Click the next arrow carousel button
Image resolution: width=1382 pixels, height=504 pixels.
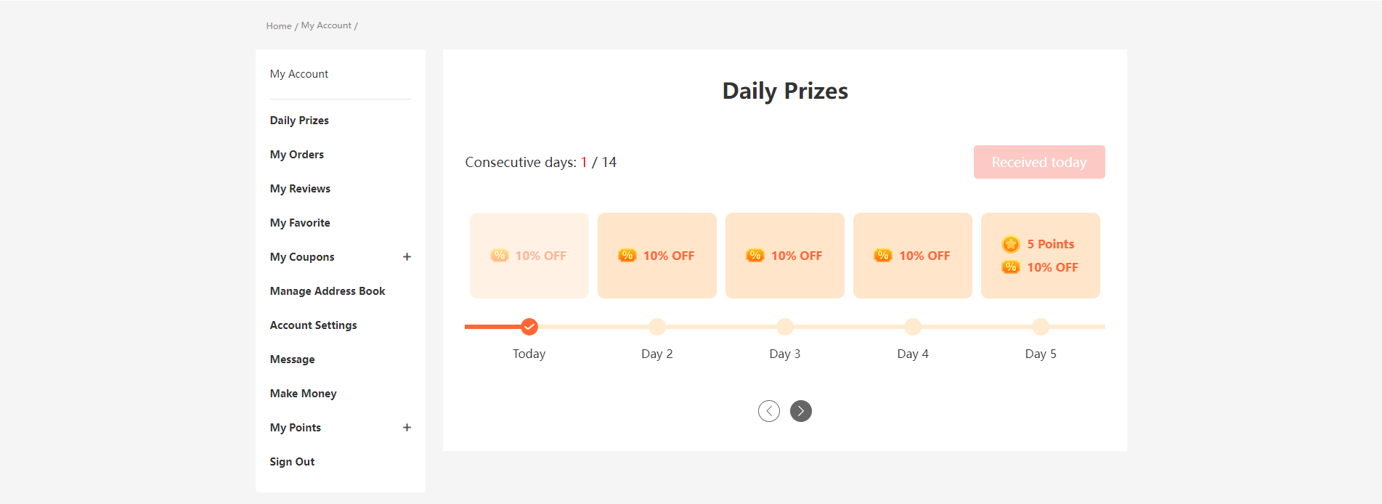point(801,411)
